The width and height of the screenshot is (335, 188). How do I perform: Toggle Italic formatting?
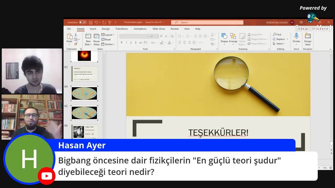point(126,42)
